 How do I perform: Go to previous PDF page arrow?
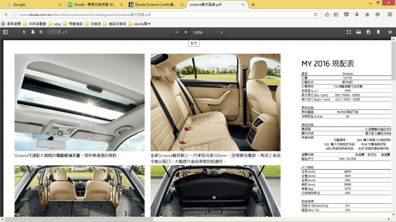(24, 32)
